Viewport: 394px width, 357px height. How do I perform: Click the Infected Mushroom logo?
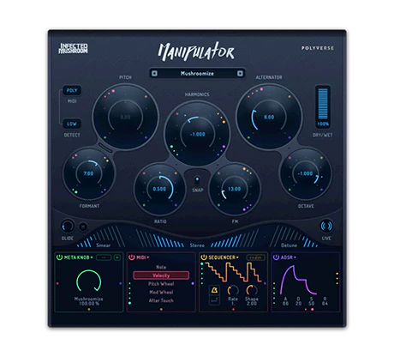[74, 48]
